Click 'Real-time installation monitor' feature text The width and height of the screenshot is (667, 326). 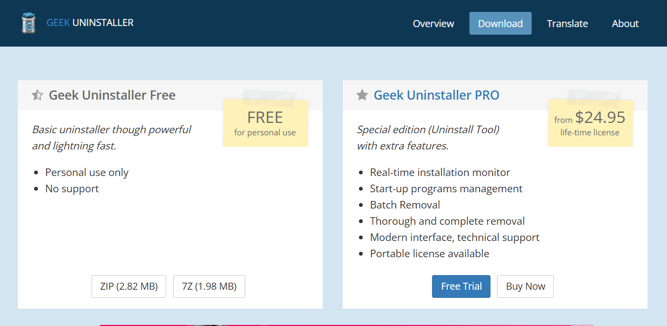click(440, 172)
